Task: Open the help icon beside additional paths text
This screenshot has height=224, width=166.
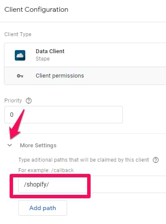Action: (x=156, y=160)
